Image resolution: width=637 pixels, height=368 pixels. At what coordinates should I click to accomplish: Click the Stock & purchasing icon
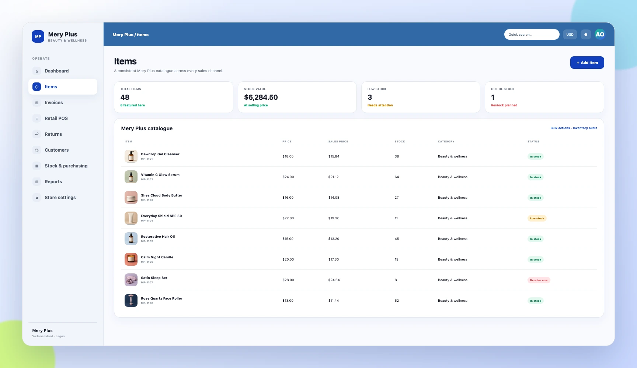click(x=37, y=166)
